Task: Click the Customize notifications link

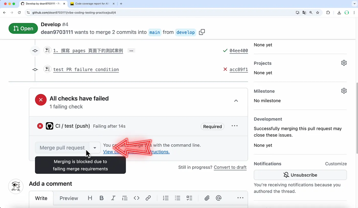Action: click(x=336, y=164)
